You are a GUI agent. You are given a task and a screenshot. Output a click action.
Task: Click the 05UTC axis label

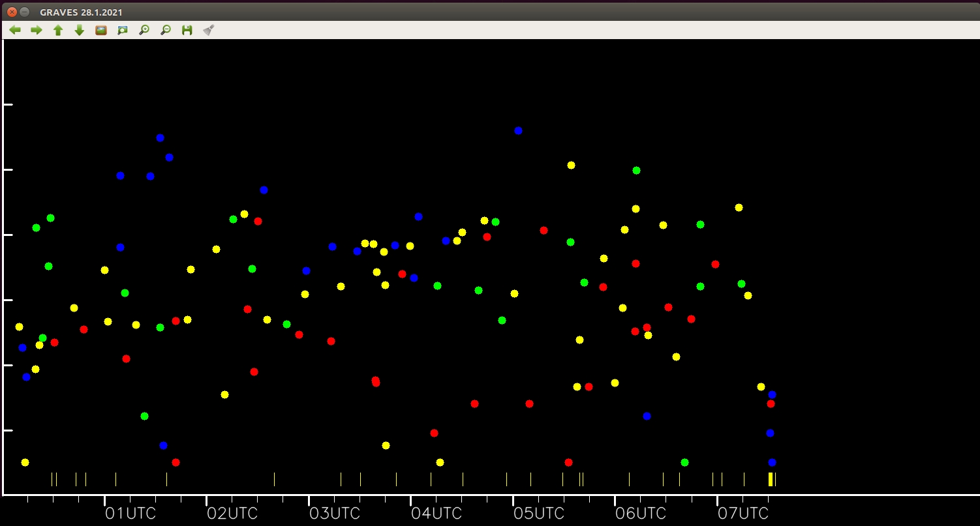click(x=539, y=514)
